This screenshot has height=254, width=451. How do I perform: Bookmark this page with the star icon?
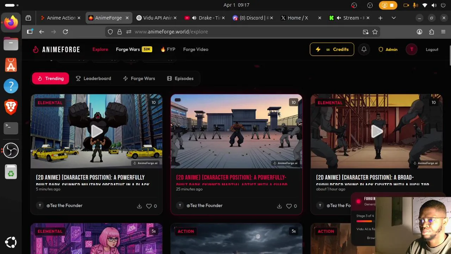pos(375,32)
